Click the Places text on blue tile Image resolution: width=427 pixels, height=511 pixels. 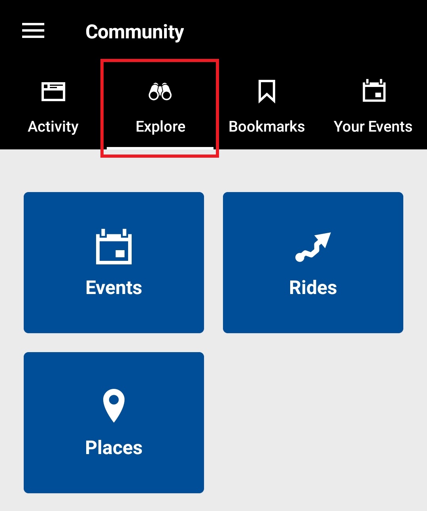114,448
